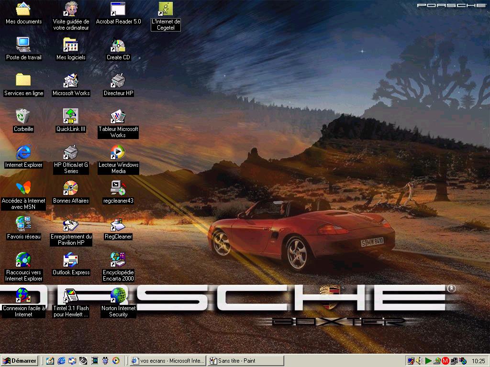Image resolution: width=490 pixels, height=367 pixels.
Task: Click the Lecteur Windows Media icon
Action: pyautogui.click(x=118, y=152)
